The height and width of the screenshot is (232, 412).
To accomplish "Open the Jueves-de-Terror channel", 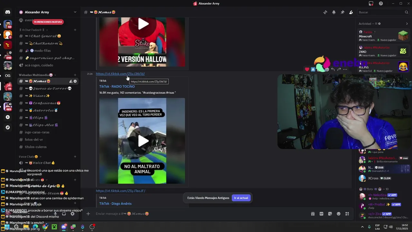I will [48, 89].
